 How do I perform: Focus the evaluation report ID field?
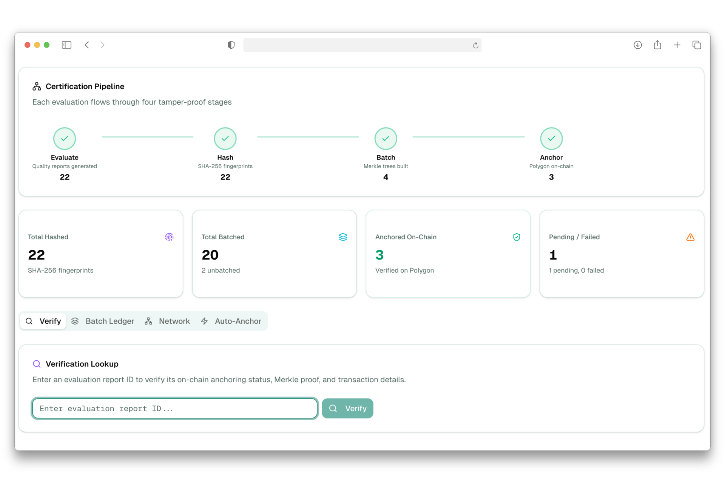pos(174,408)
